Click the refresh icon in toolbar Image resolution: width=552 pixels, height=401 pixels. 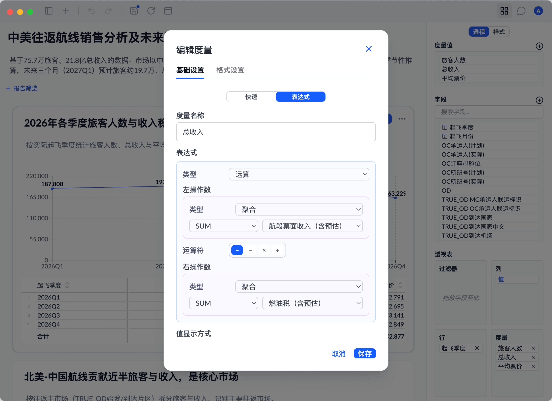pos(151,11)
